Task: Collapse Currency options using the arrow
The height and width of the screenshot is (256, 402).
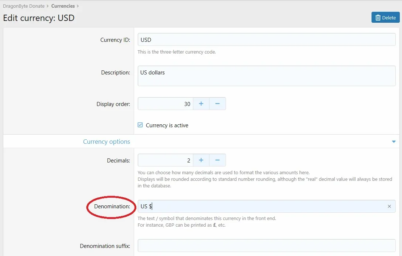Action: [x=394, y=142]
